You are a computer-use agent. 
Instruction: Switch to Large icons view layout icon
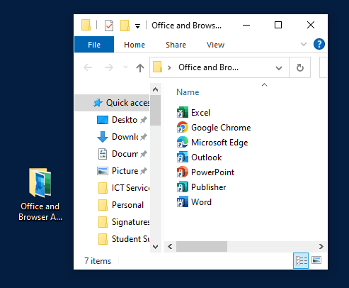(316, 260)
